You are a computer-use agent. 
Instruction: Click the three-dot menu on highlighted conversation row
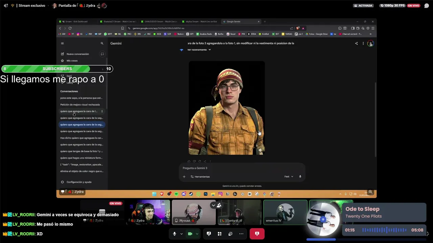point(102,111)
